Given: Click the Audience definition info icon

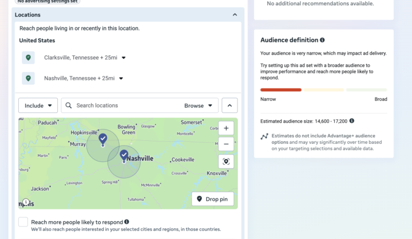Looking at the screenshot, I should tap(322, 40).
